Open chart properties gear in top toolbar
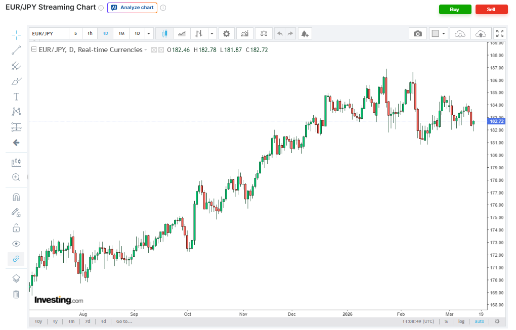The image size is (516, 330). point(226,34)
